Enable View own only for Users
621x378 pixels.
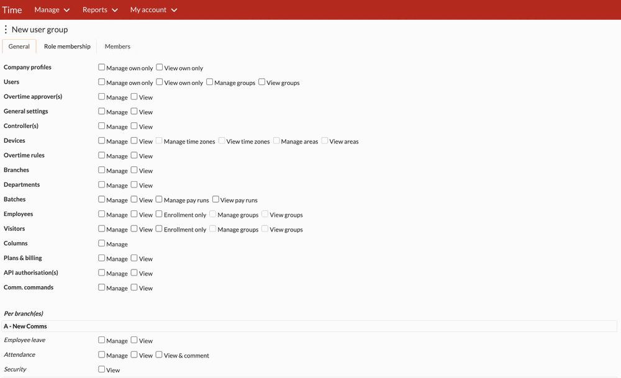[x=160, y=82]
